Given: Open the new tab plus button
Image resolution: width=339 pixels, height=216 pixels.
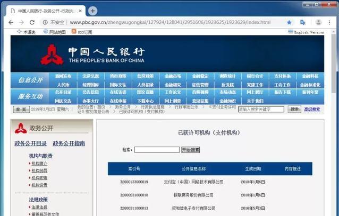Looking at the screenshot, I should point(92,11).
